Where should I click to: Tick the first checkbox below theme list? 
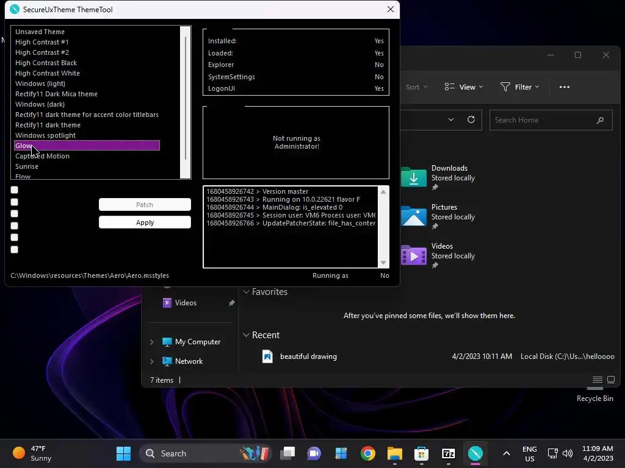pos(15,190)
